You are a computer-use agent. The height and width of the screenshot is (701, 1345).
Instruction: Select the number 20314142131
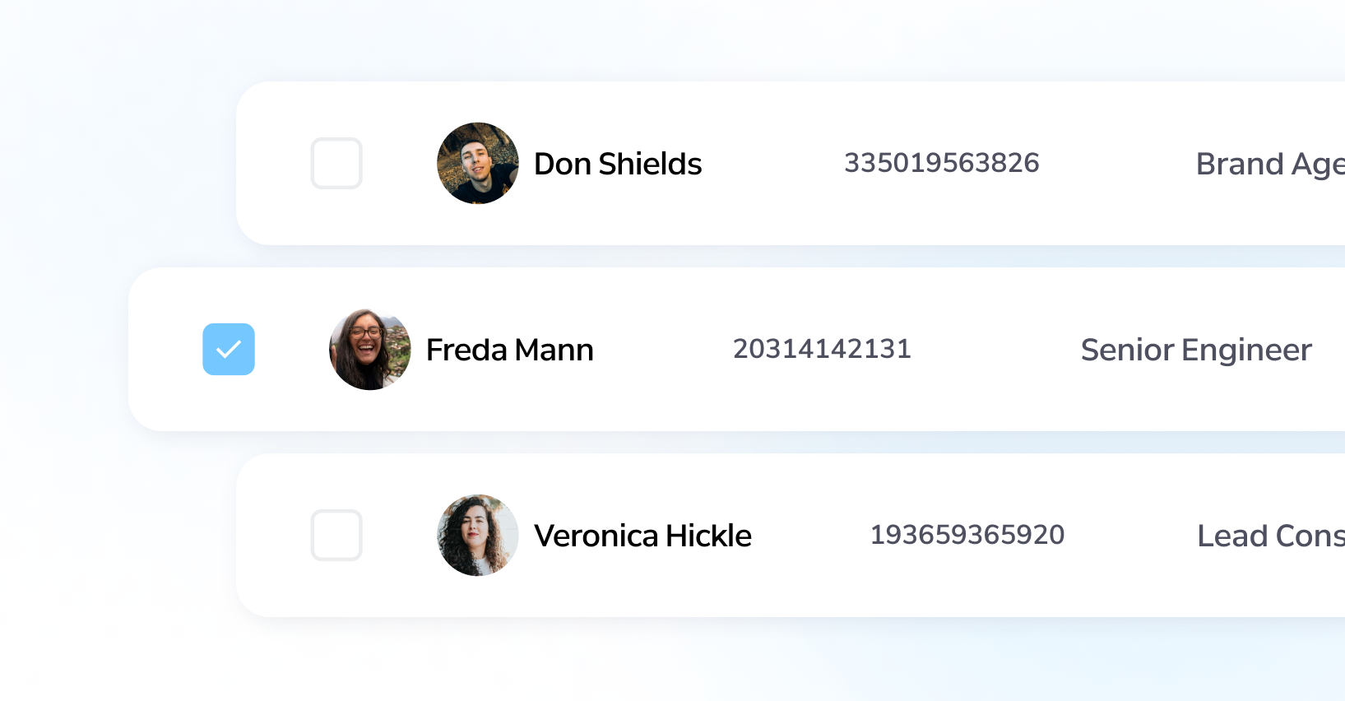(x=822, y=349)
